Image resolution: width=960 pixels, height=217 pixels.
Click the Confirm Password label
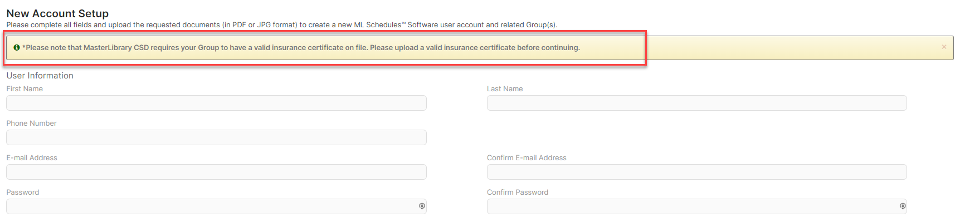[518, 193]
